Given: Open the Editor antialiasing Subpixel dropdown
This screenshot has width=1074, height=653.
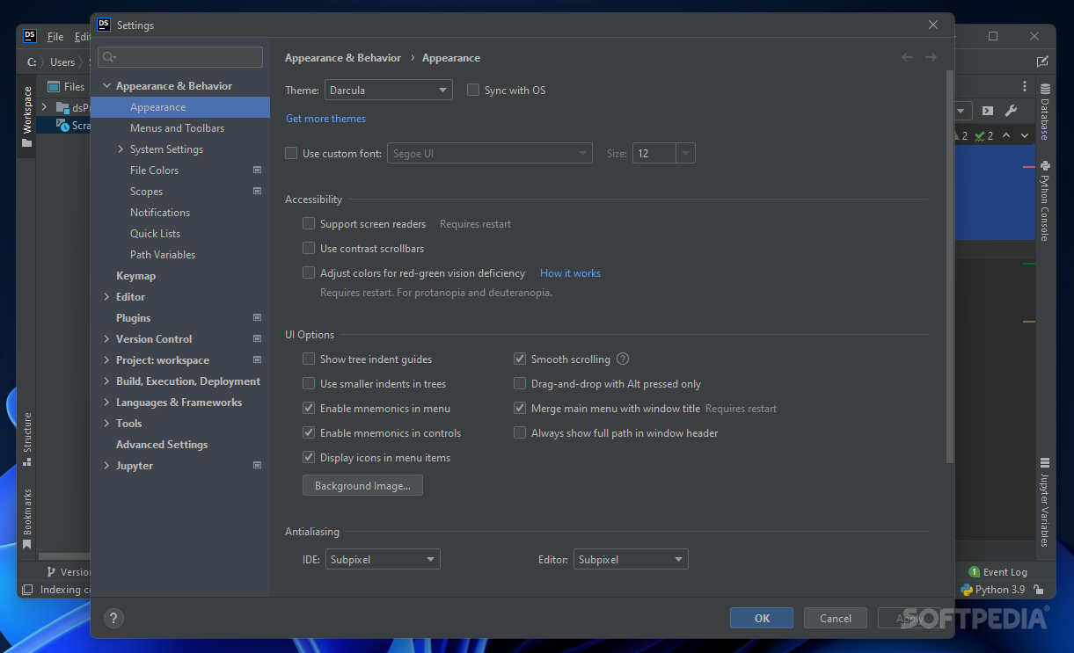Looking at the screenshot, I should (x=631, y=559).
